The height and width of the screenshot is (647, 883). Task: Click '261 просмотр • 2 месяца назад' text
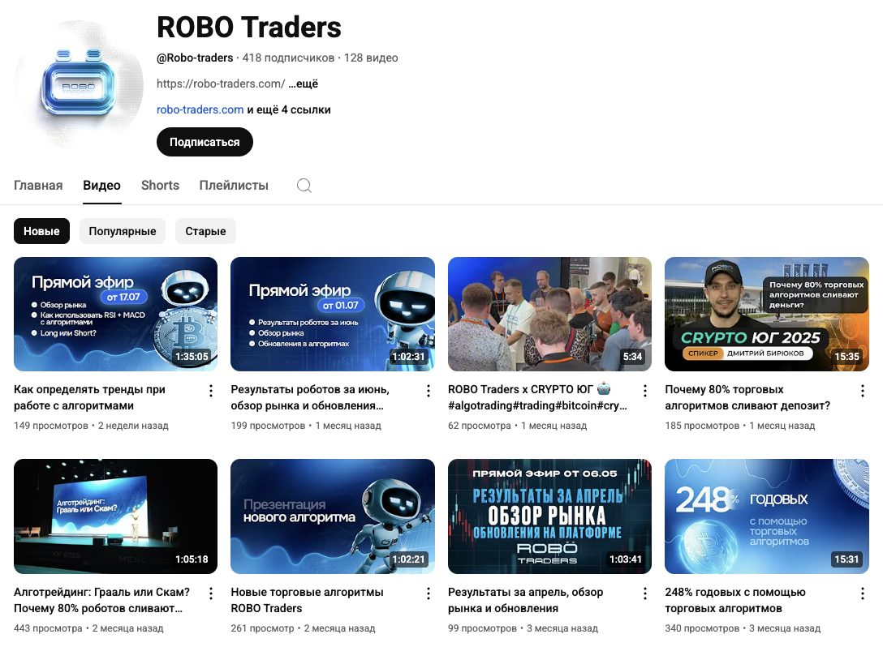[x=303, y=628]
